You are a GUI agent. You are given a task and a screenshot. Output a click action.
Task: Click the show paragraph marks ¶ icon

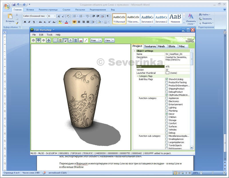(x=108, y=16)
